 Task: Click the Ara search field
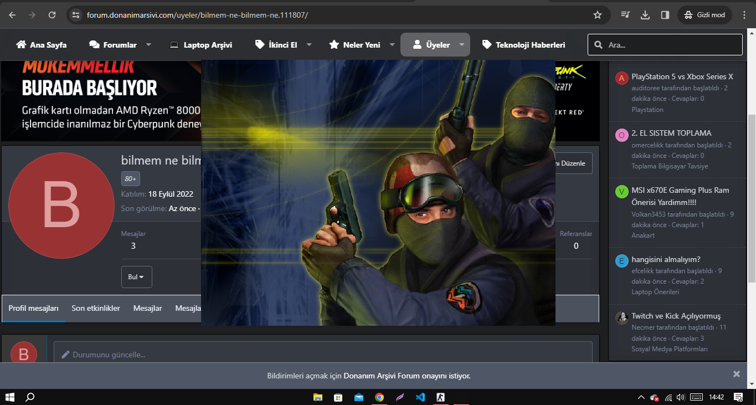[670, 45]
